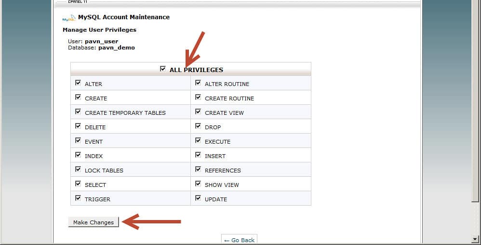This screenshot has height=245, width=481.
Task: Uncheck the LOCK TABLES checkbox
Action: coord(78,170)
